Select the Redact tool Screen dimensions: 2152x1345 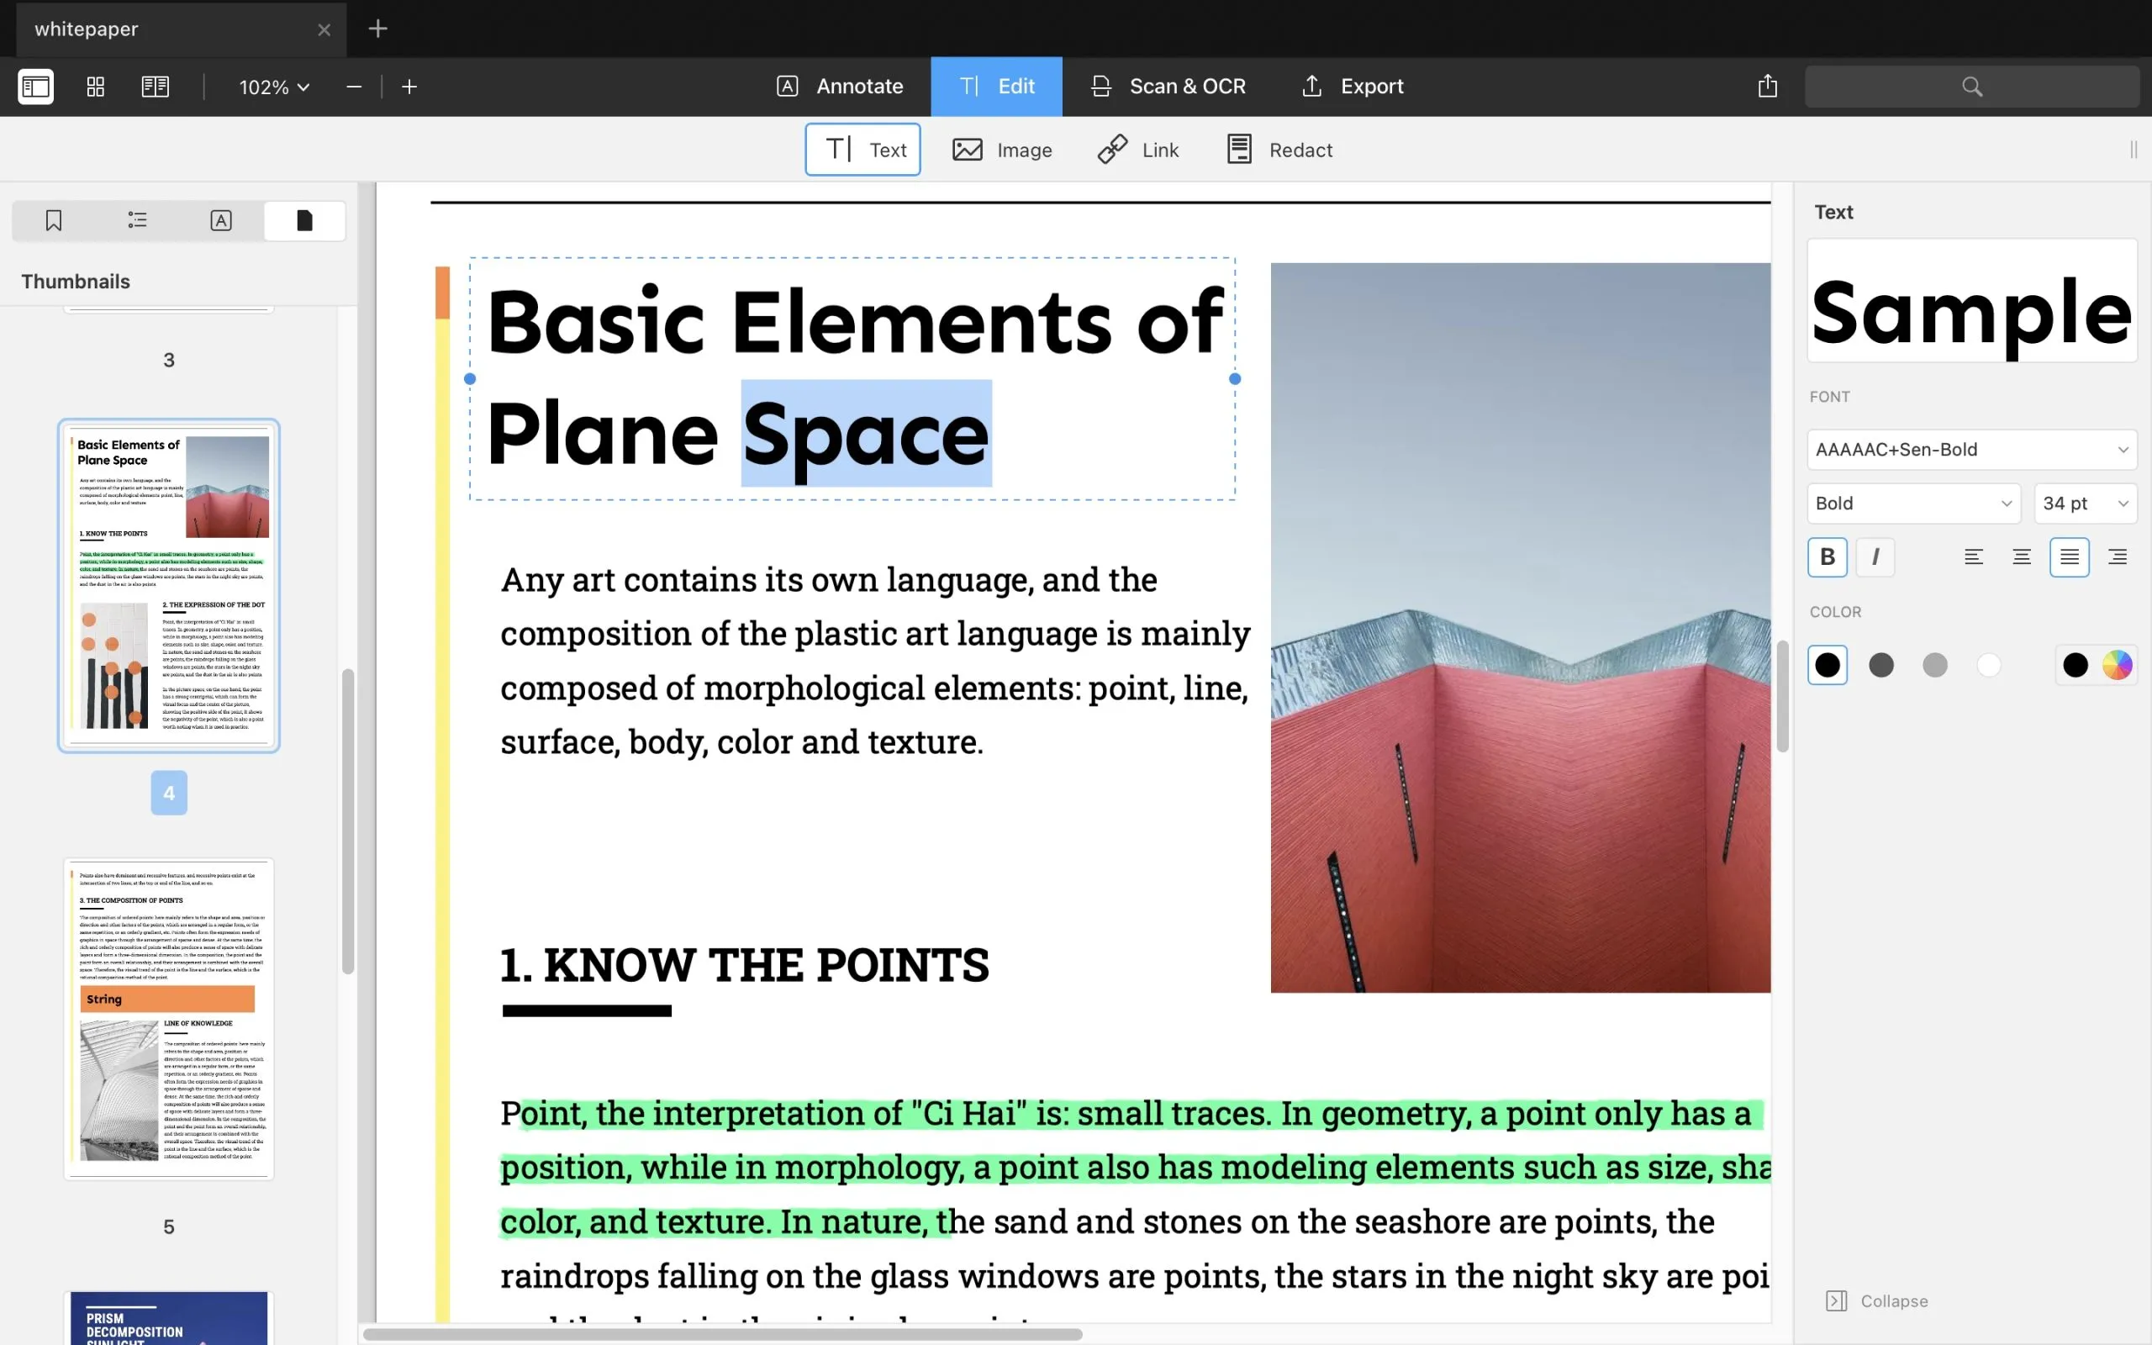coord(1279,150)
